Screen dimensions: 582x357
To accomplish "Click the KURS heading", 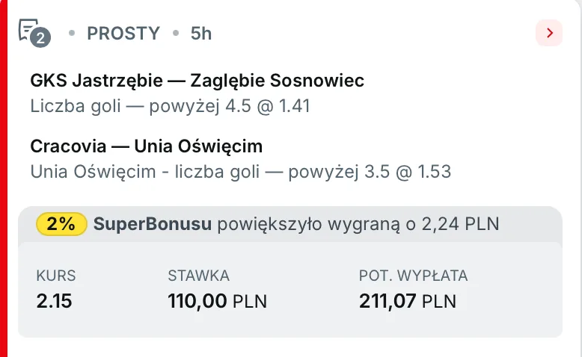I will tap(56, 276).
